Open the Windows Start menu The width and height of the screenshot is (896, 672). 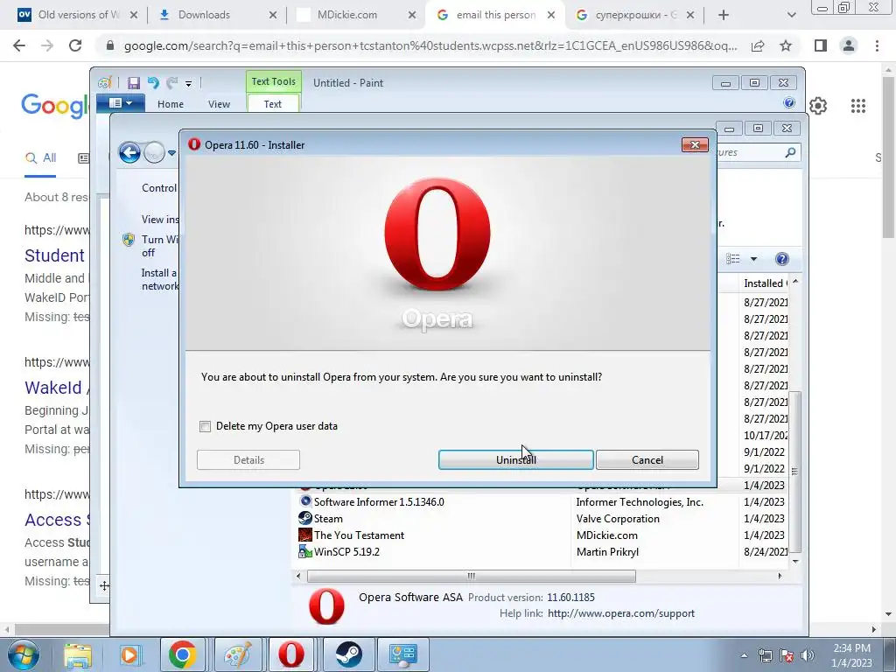23,654
